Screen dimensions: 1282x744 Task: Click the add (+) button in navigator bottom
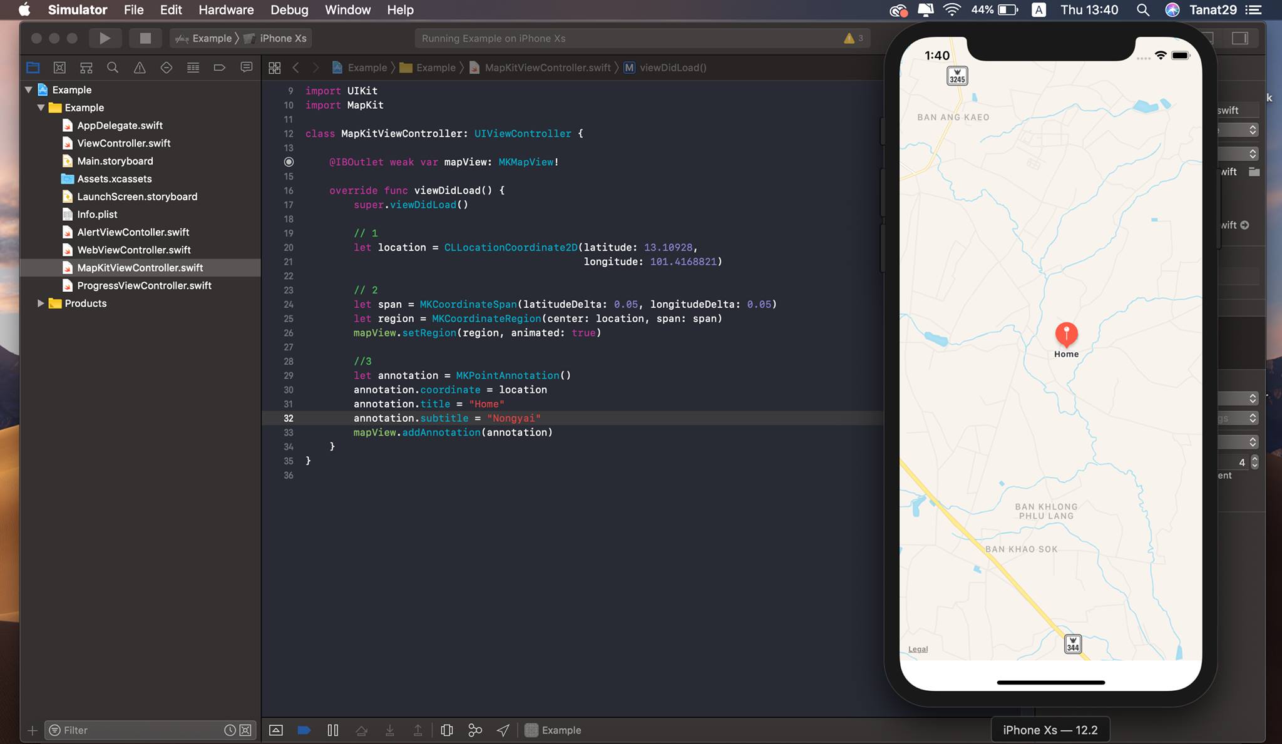(x=33, y=730)
